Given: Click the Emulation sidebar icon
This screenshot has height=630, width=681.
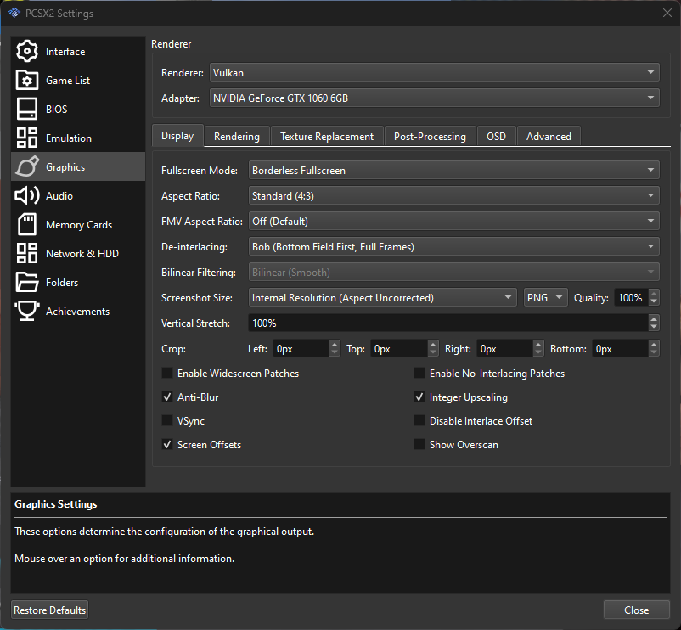Looking at the screenshot, I should click(25, 138).
